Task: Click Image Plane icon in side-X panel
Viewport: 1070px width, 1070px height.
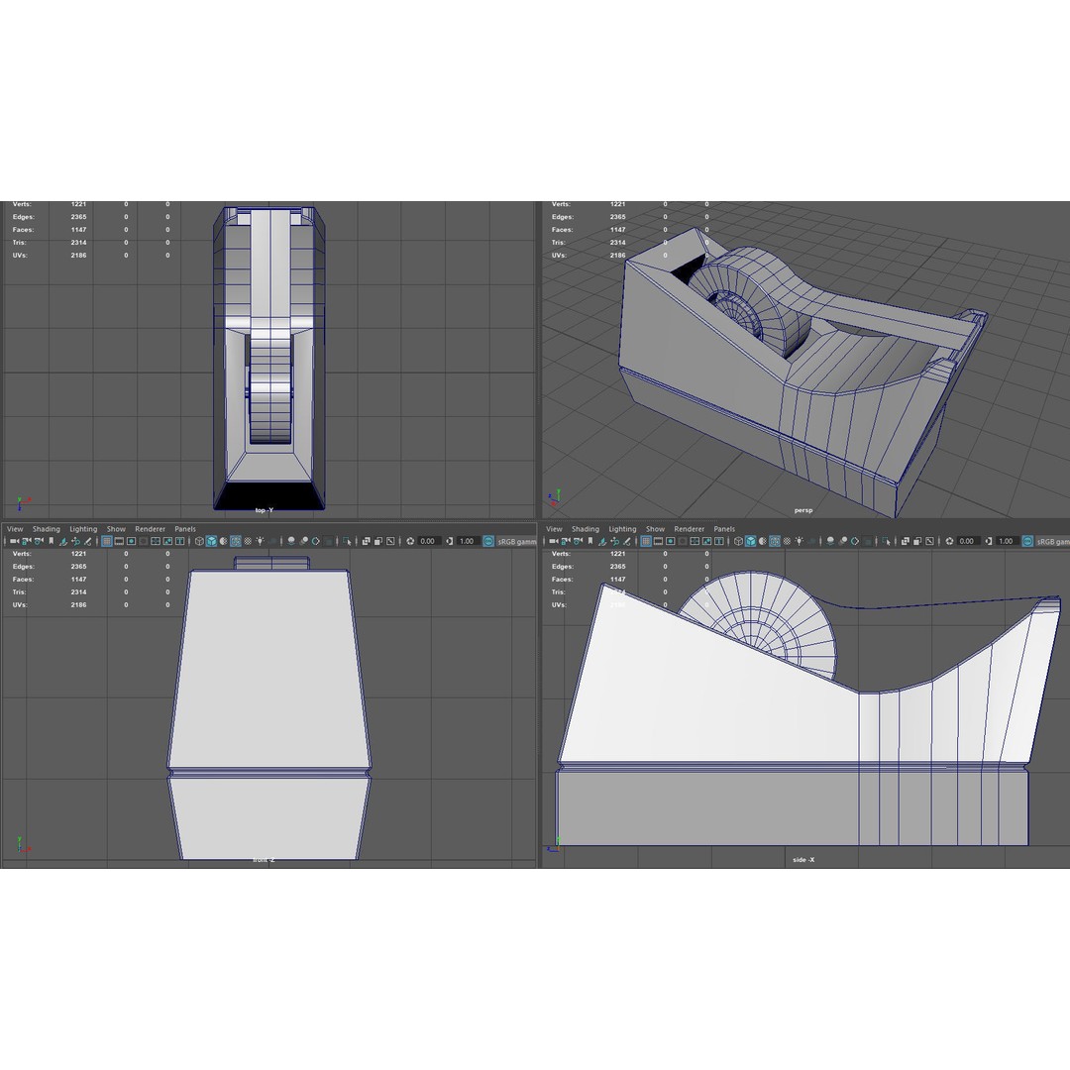Action: tap(602, 541)
